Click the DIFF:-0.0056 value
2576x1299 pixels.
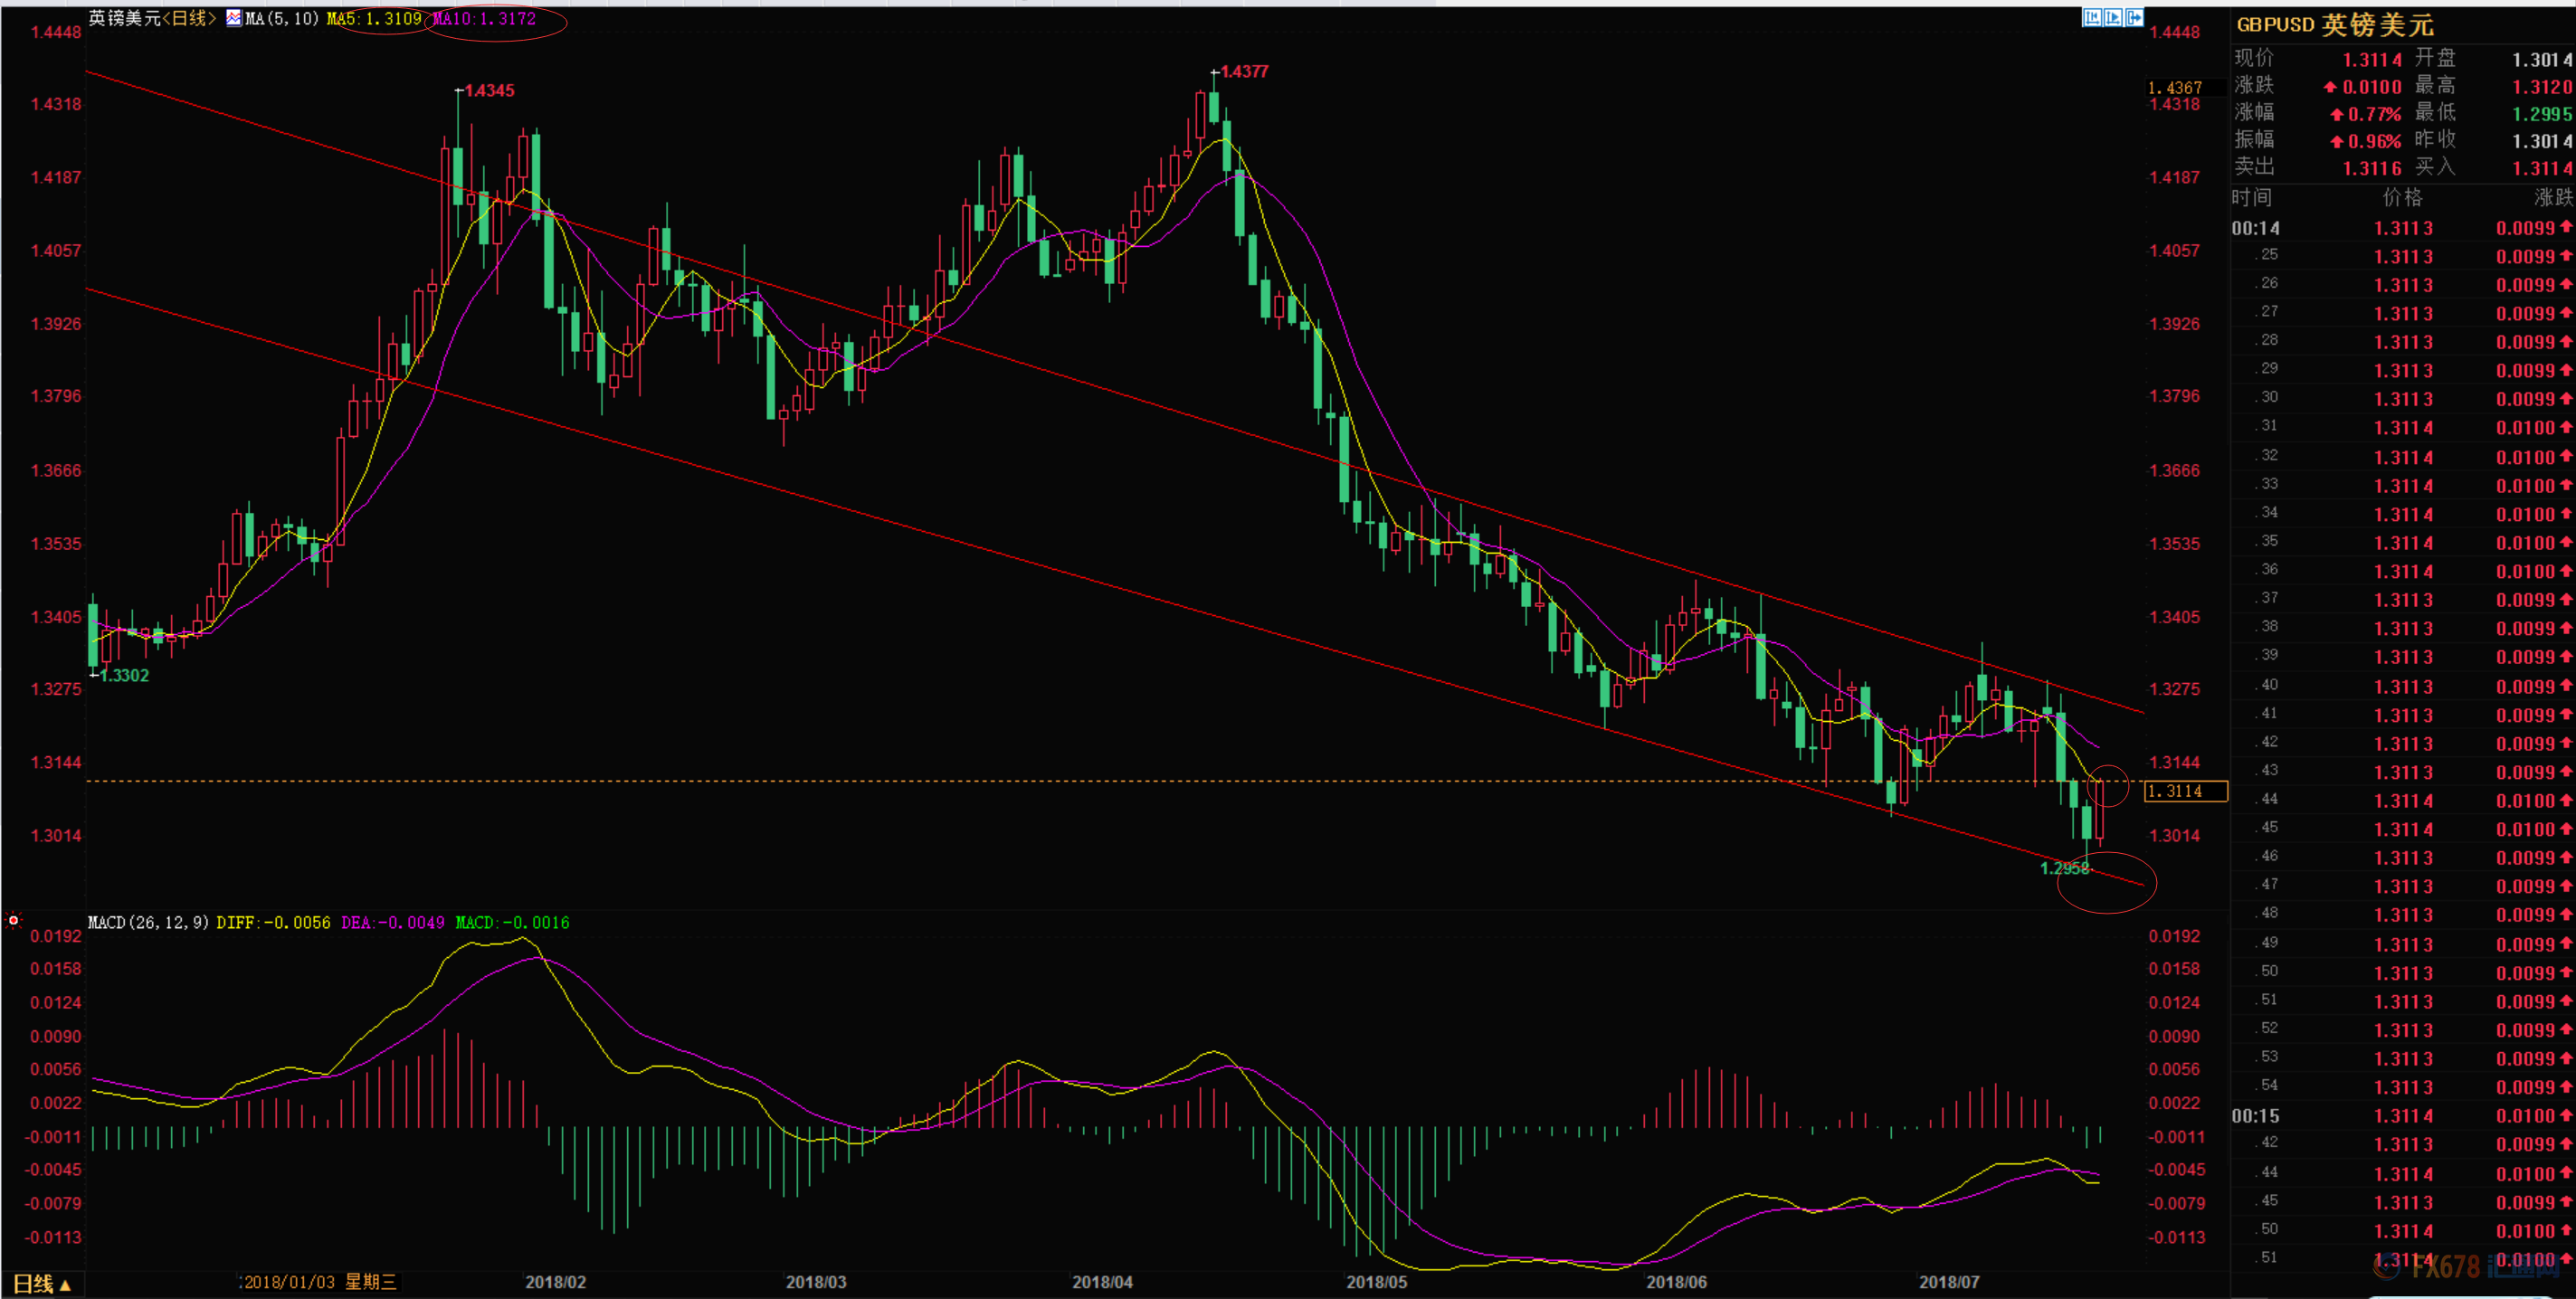pos(273,922)
